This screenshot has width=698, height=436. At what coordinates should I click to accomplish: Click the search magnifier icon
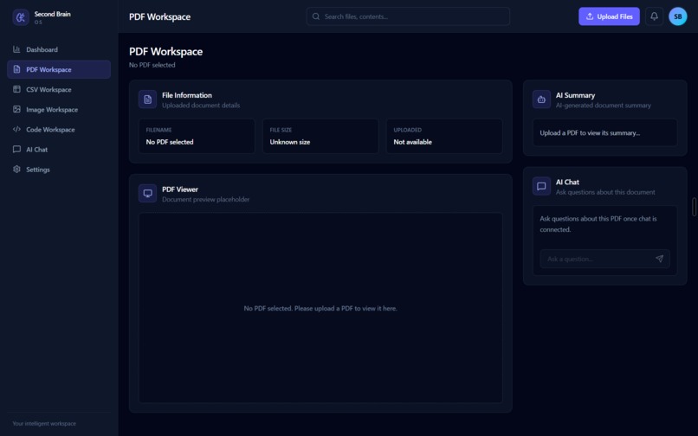pos(315,16)
